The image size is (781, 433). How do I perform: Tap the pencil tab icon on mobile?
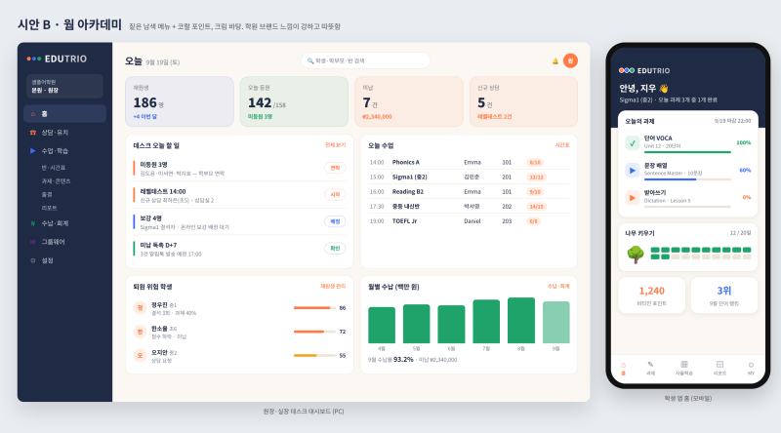click(x=650, y=365)
